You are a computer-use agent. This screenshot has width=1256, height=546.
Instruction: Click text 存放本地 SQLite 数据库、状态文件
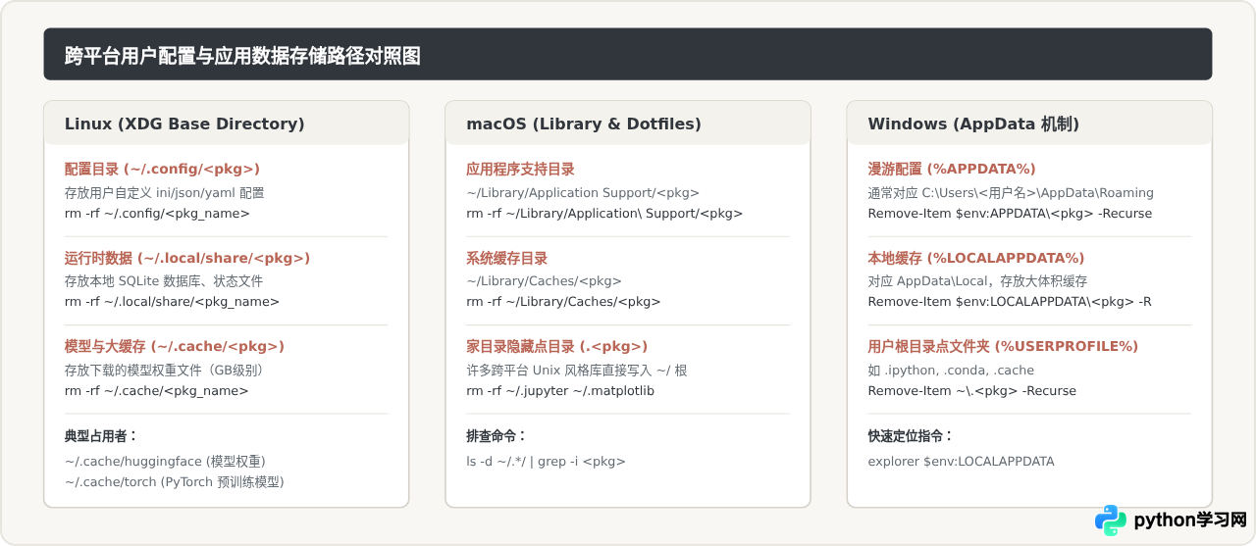click(164, 281)
